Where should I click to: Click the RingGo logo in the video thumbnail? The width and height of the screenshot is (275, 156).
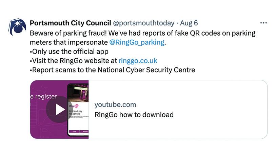(x=74, y=106)
